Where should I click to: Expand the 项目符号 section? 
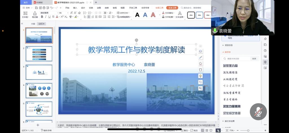[229, 45]
